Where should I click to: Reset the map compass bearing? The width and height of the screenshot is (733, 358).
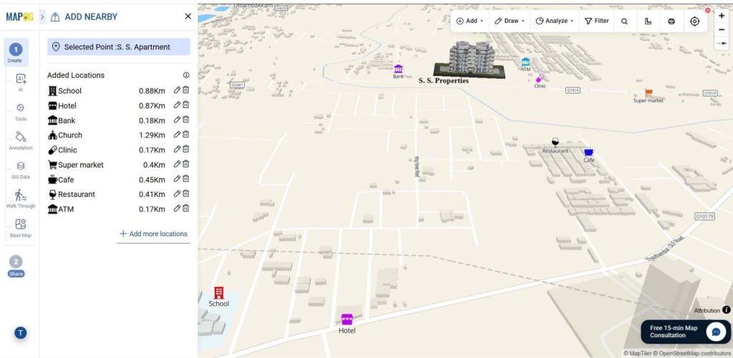(722, 43)
